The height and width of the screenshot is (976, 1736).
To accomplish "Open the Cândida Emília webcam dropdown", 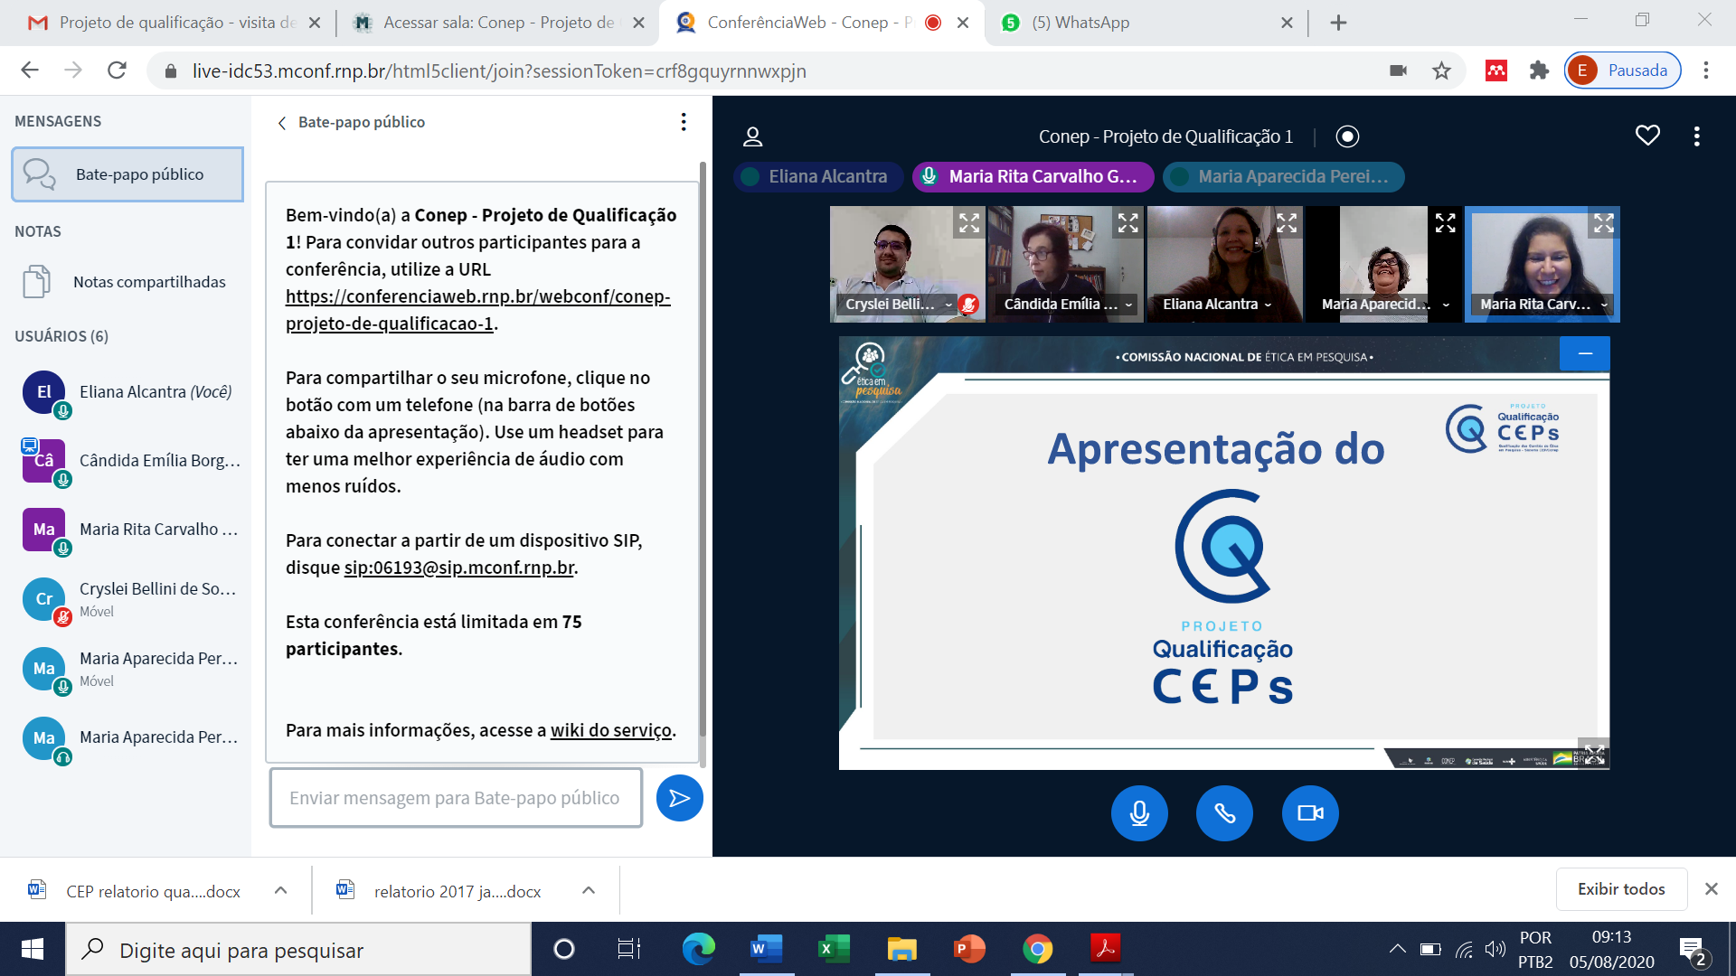I will point(1068,305).
